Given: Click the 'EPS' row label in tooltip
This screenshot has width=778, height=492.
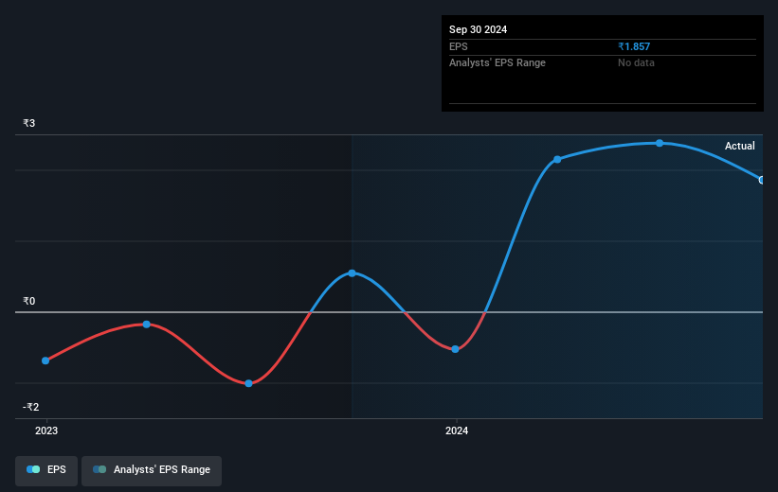Looking at the screenshot, I should [458, 46].
